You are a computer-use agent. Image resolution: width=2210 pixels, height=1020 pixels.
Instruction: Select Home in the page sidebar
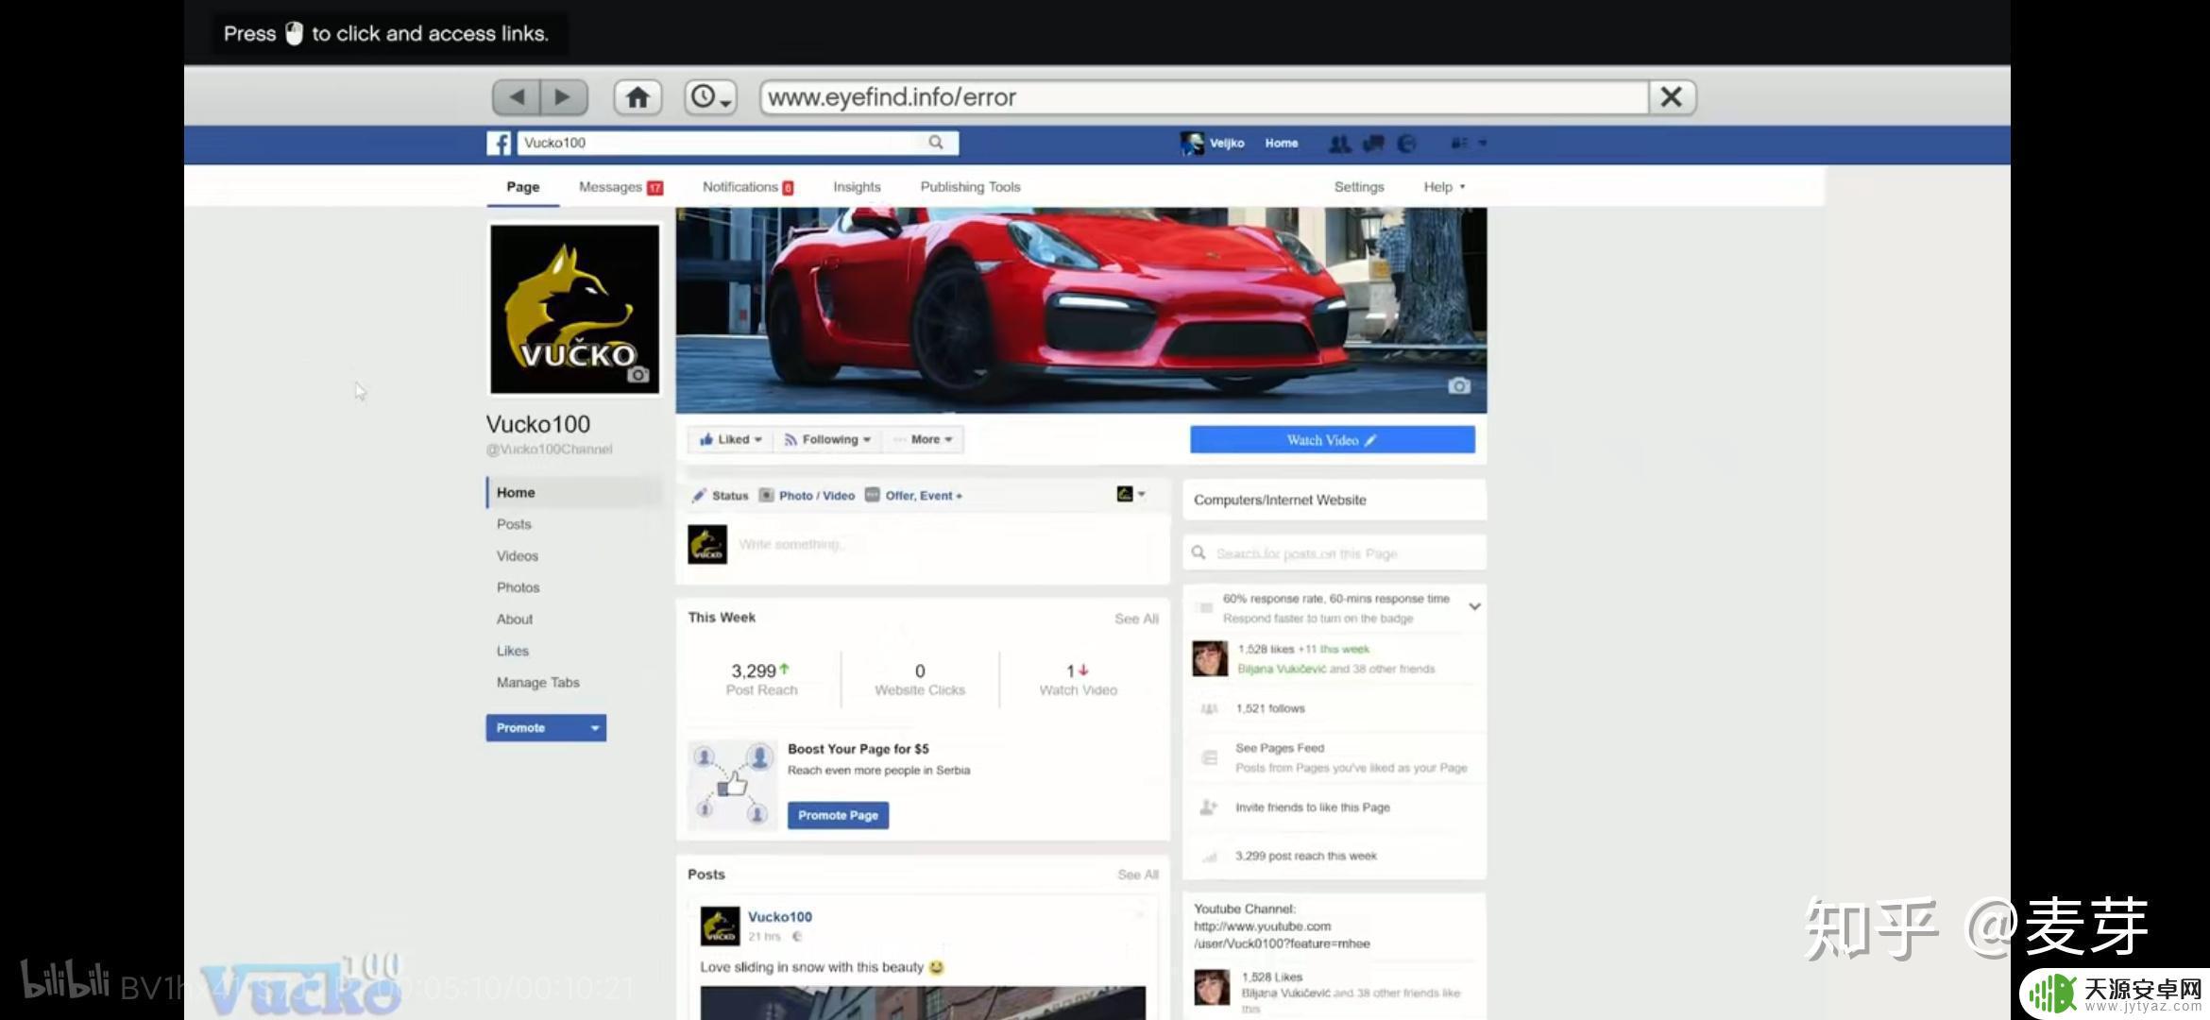[573, 493]
